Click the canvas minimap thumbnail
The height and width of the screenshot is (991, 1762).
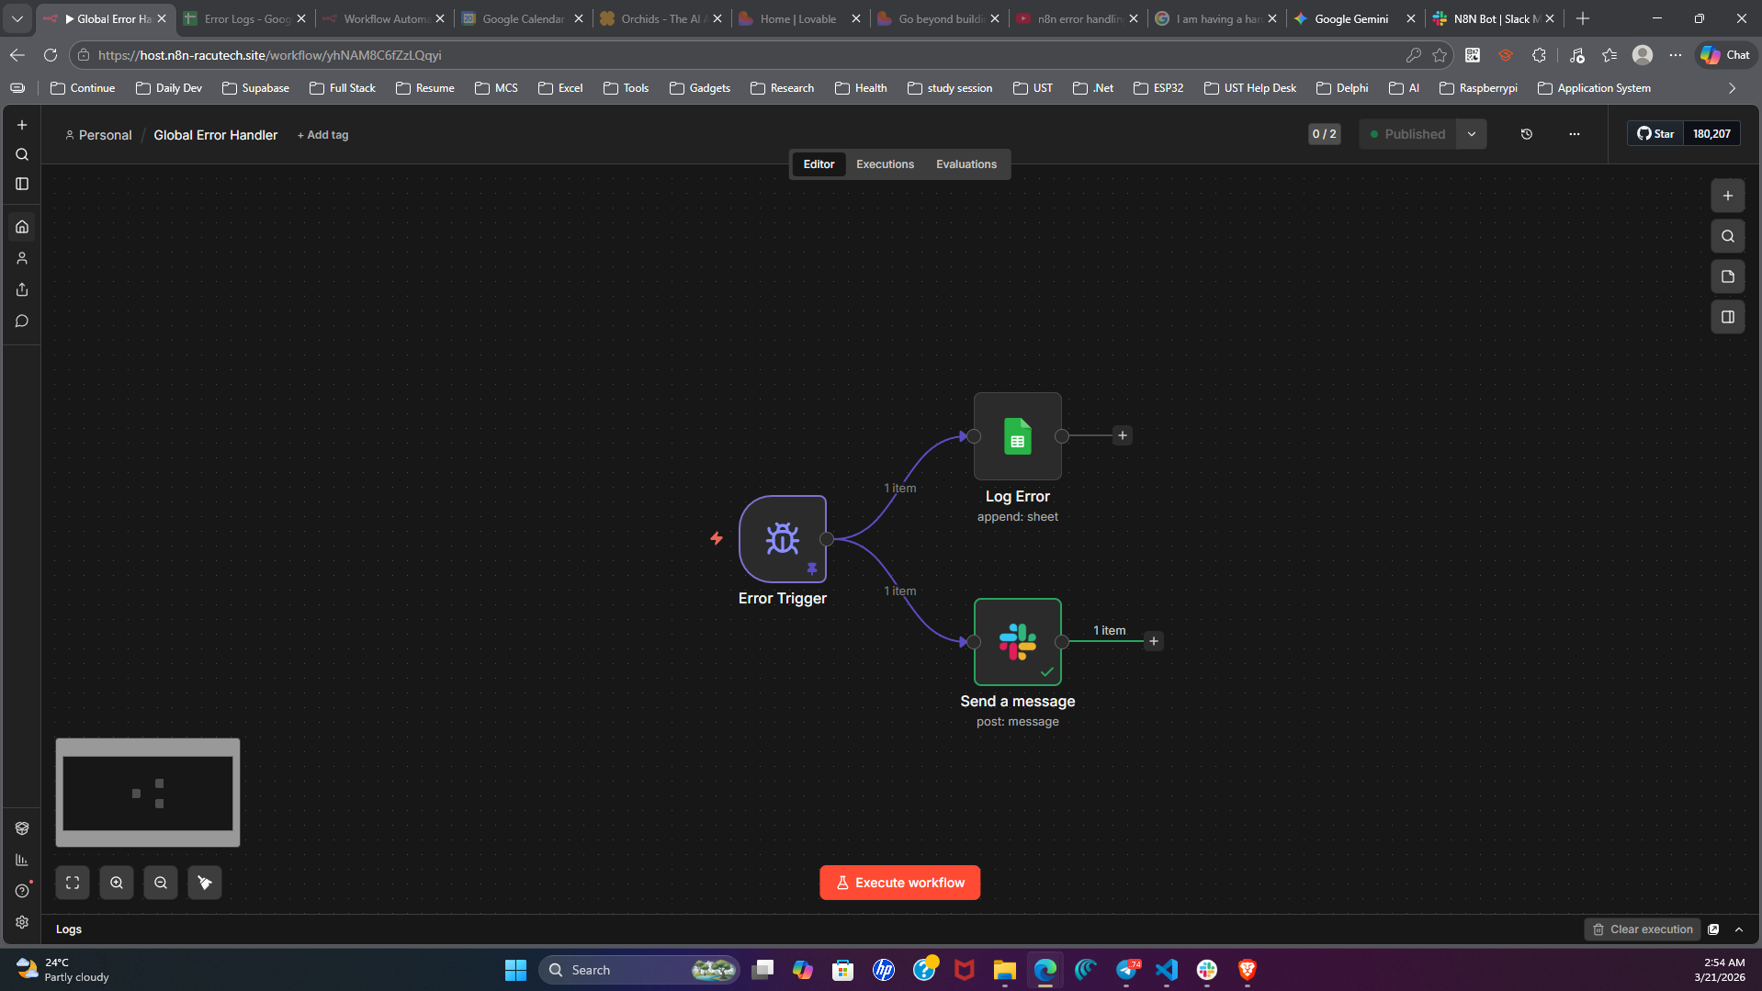pyautogui.click(x=148, y=793)
